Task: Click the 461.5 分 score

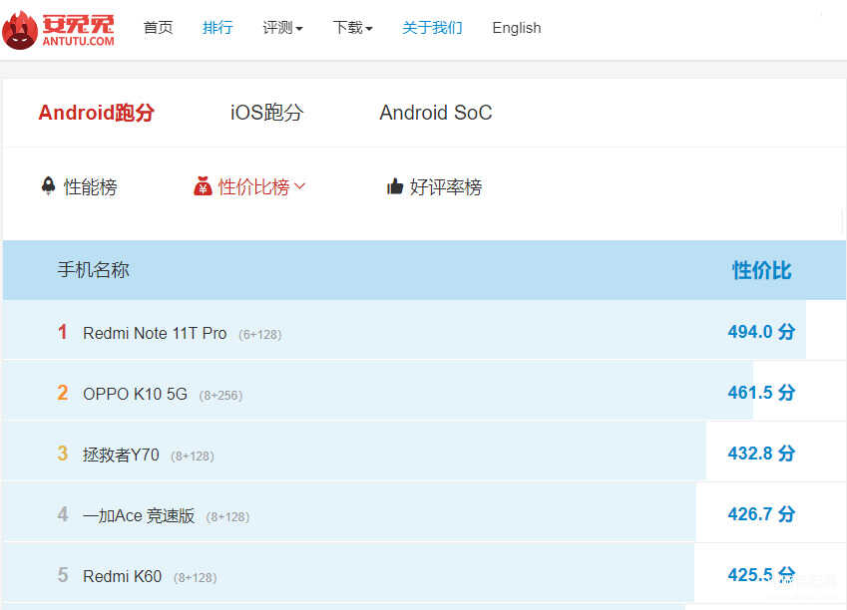Action: [x=761, y=393]
